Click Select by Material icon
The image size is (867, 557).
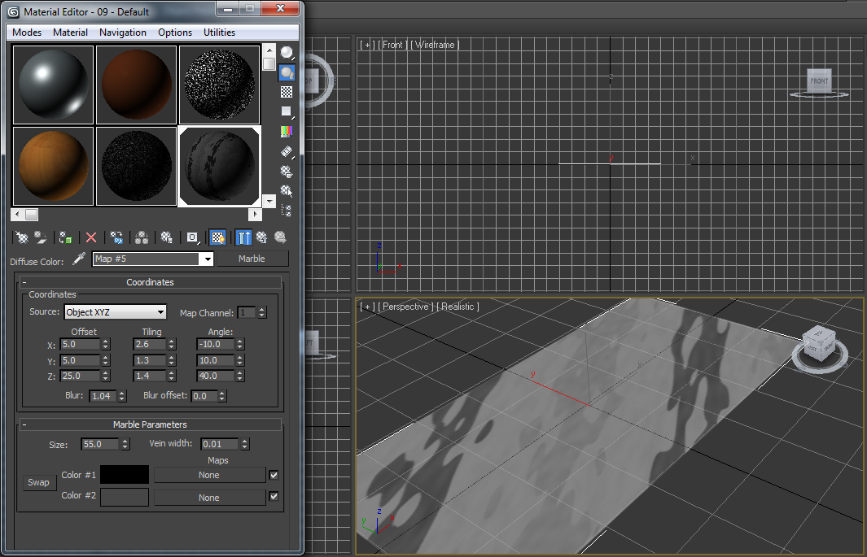[x=287, y=191]
